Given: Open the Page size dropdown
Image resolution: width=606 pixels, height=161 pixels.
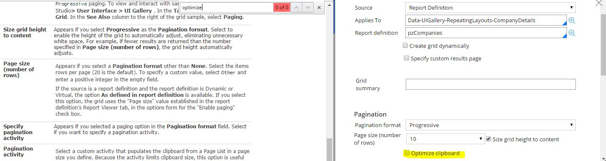Looking at the screenshot, I should coord(445,139).
